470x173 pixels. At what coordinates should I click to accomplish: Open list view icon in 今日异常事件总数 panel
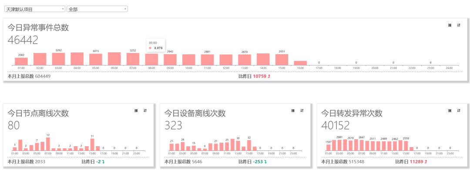(450, 26)
